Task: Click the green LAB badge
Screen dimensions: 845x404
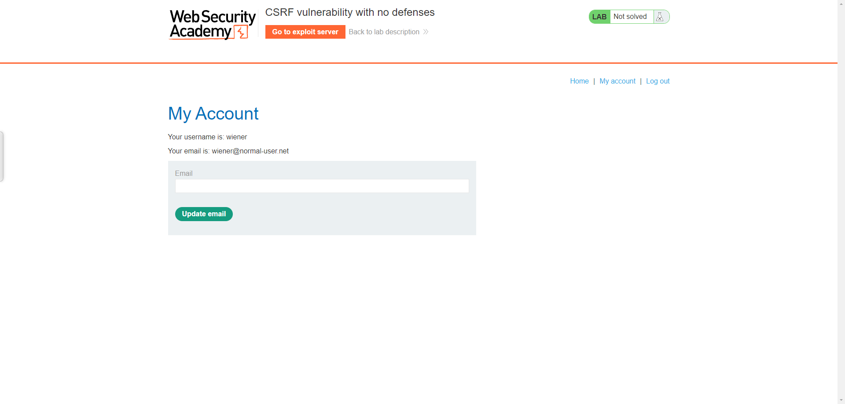Action: point(599,17)
